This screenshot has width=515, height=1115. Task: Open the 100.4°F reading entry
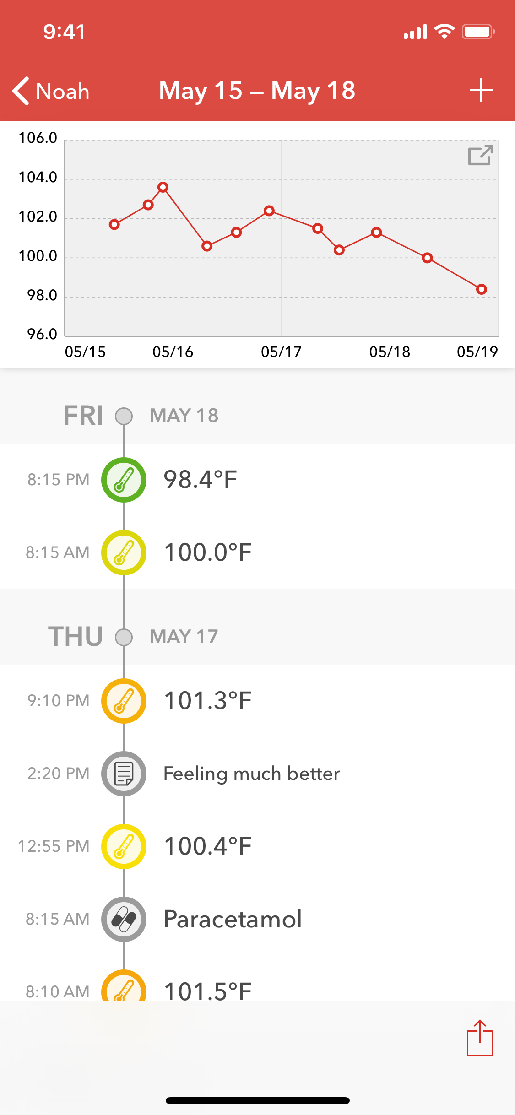pyautogui.click(x=257, y=846)
